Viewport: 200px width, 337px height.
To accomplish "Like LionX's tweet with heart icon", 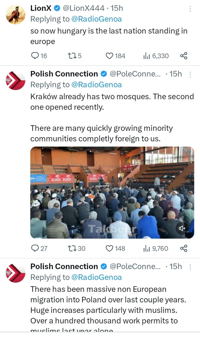I will click(110, 56).
